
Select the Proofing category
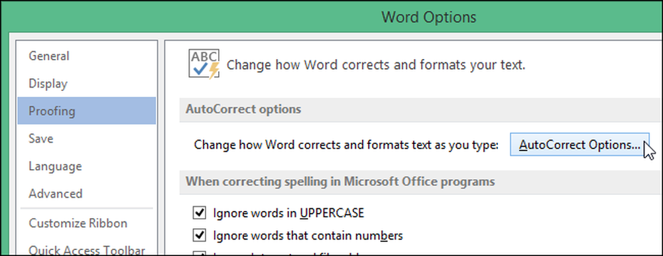[x=87, y=111]
